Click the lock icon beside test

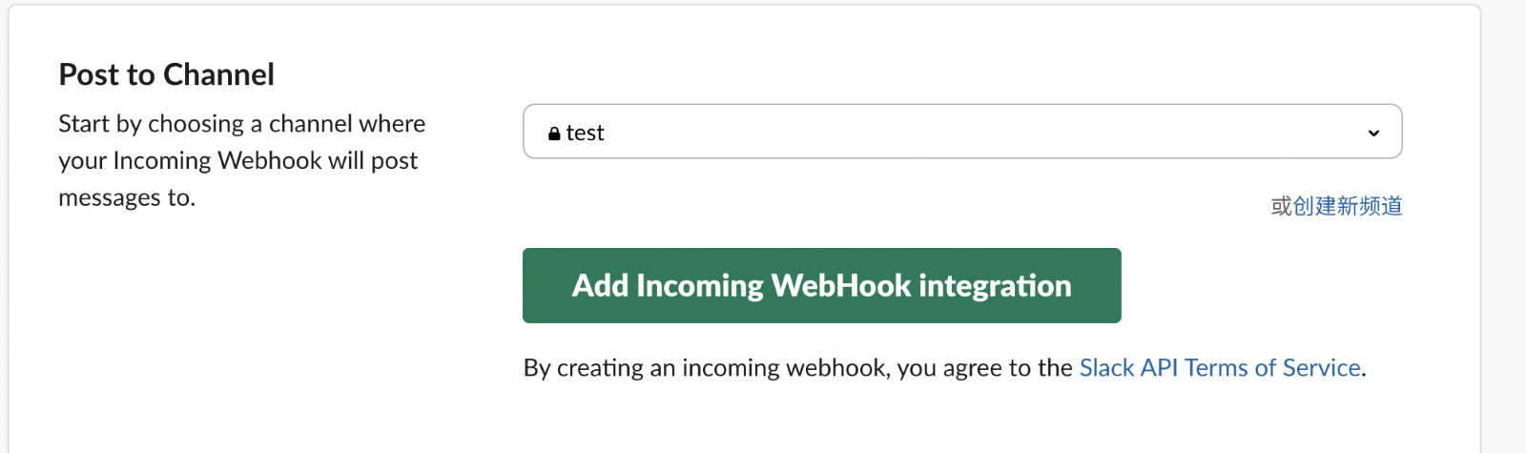coord(554,134)
